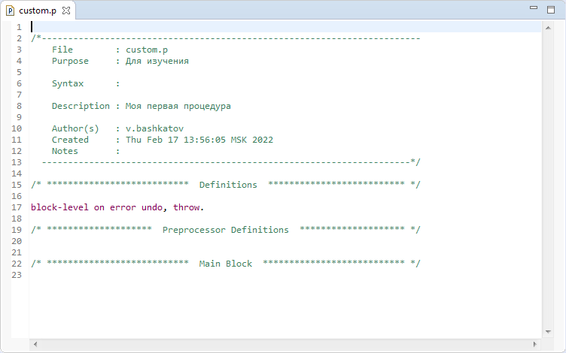Click the author name v.bashkatov
The width and height of the screenshot is (566, 353).
point(154,128)
